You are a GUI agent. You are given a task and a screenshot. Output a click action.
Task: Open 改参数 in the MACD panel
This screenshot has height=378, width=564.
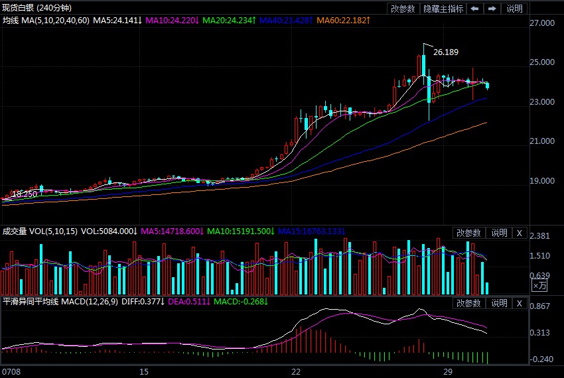coord(470,303)
